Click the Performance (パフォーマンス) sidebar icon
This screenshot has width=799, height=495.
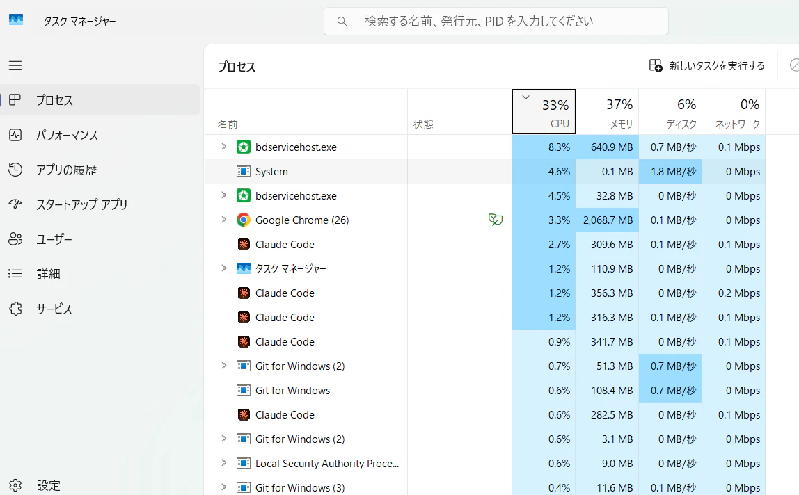[15, 135]
